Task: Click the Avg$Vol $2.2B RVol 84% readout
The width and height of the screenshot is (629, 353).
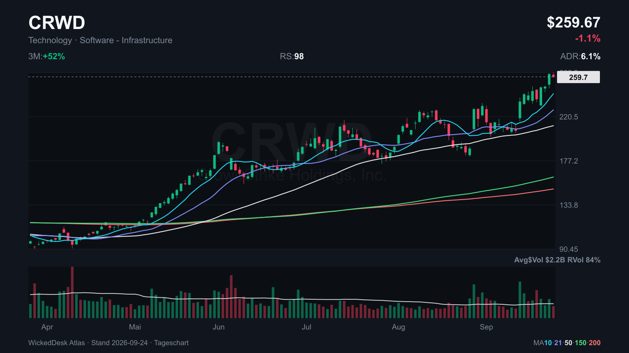Action: point(557,260)
